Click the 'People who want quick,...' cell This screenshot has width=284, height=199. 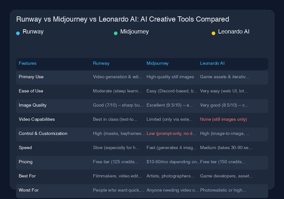pyautogui.click(x=119, y=190)
